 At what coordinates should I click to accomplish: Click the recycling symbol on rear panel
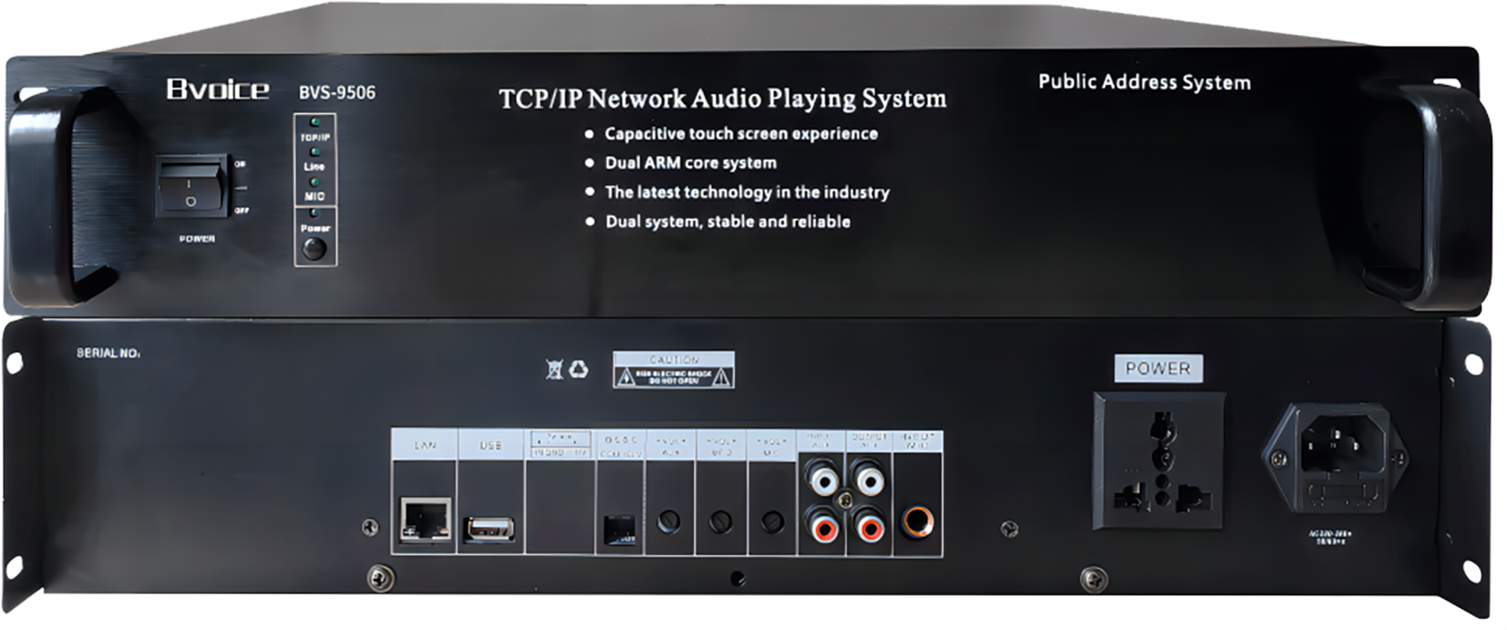(x=578, y=369)
